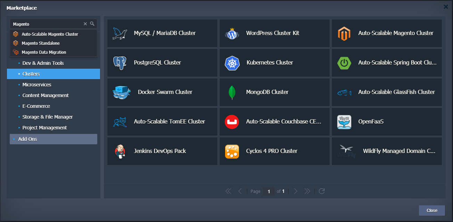Click the page number input field
Image resolution: width=453 pixels, height=222 pixels.
pyautogui.click(x=269, y=191)
